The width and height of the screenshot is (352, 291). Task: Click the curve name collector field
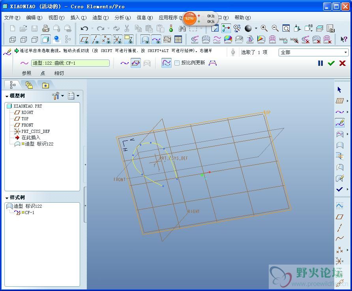click(x=70, y=63)
